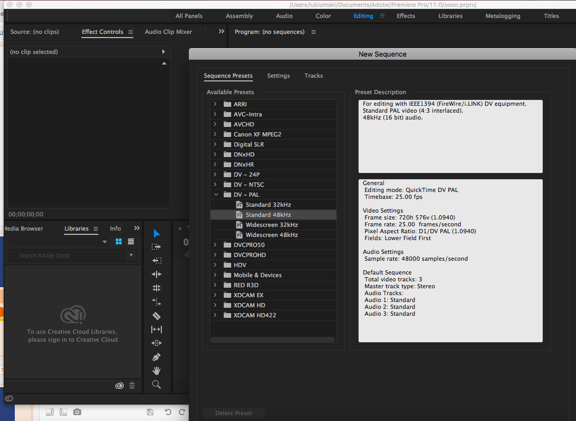
Task: Click the Source (no clips) tab
Action: 34,32
